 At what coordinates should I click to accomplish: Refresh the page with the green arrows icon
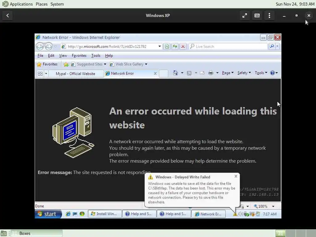[x=175, y=47]
